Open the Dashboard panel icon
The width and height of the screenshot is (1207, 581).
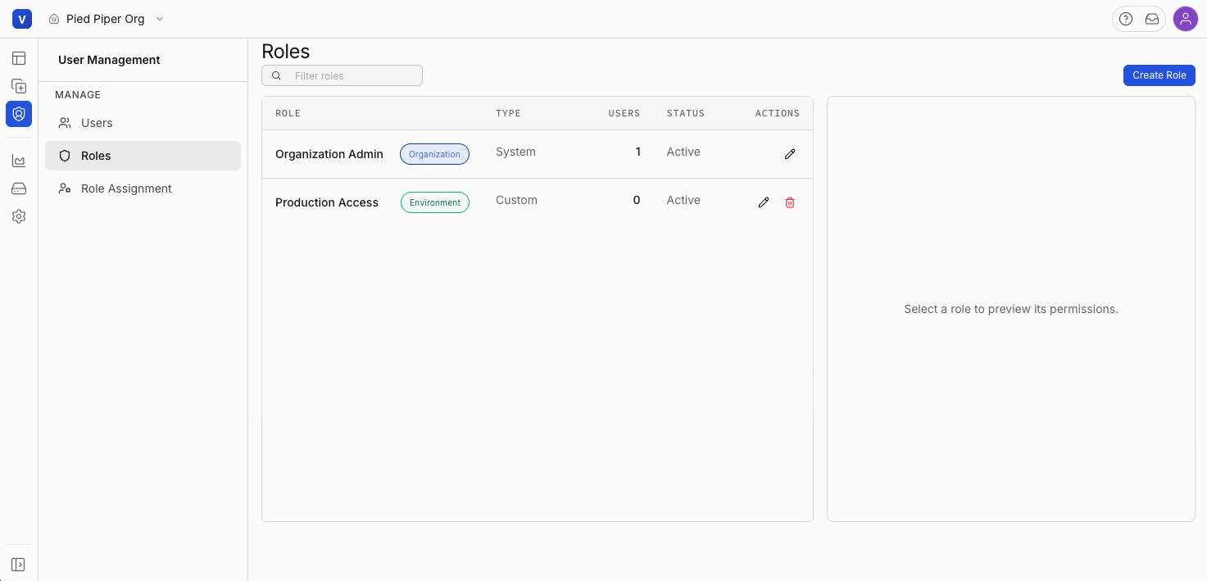pyautogui.click(x=18, y=58)
